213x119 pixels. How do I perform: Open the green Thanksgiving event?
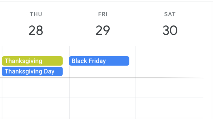point(32,61)
